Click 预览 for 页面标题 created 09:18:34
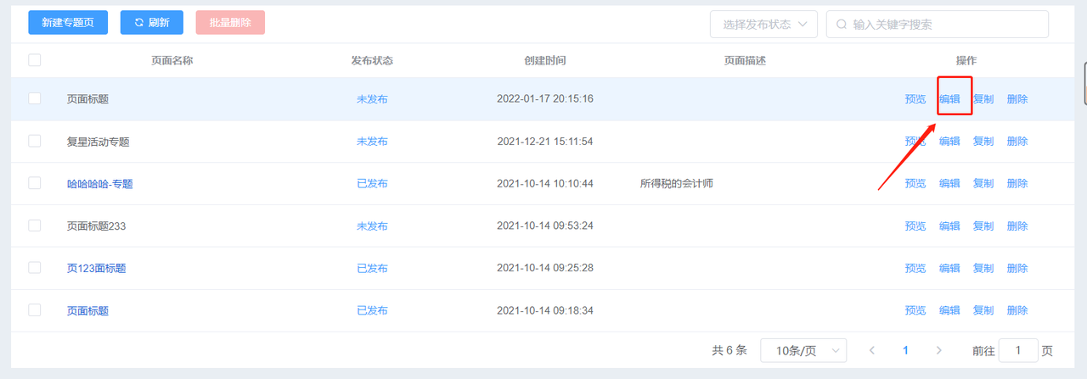The height and width of the screenshot is (379, 1087). tap(915, 311)
